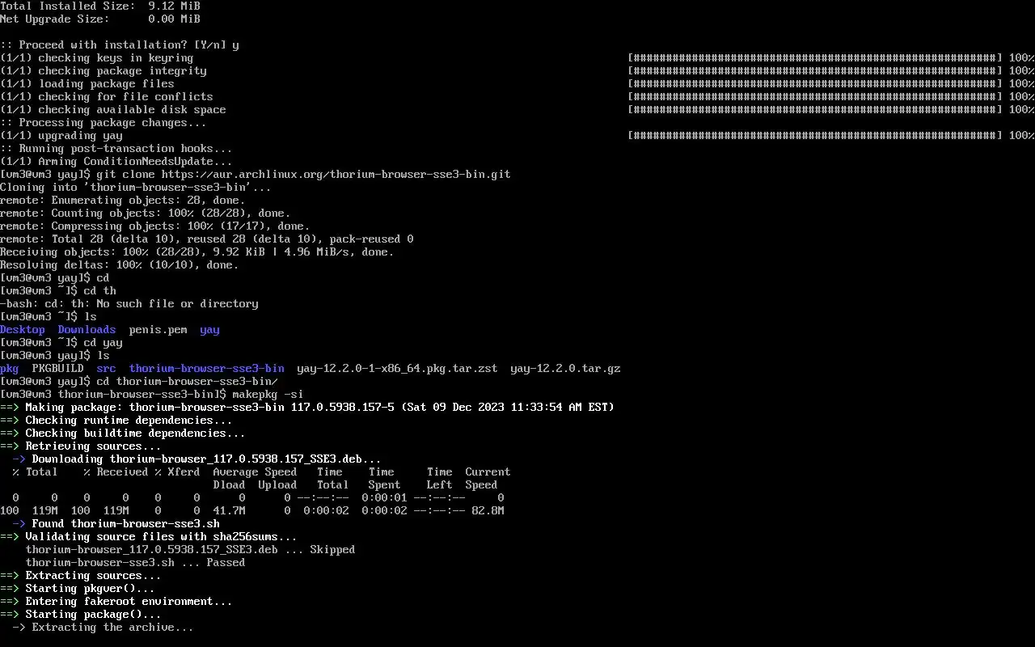Screen dimensions: 1035x647
Task: Click the blue 'Downloads' directory name
Action: (x=87, y=329)
